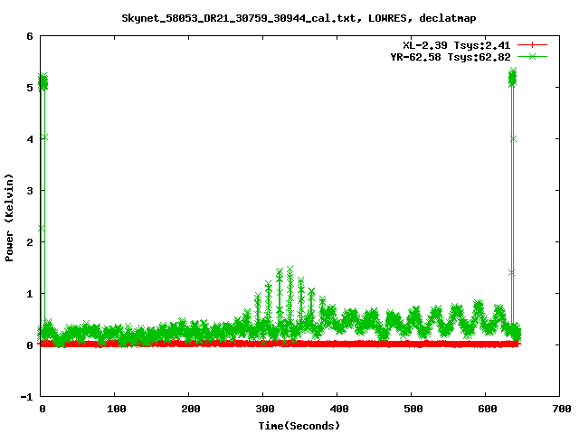The width and height of the screenshot is (579, 434).
Task: Click the y-axis tick label 5
Action: pos(30,88)
